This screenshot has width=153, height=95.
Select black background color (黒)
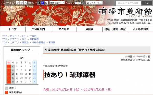[x=38, y=3]
